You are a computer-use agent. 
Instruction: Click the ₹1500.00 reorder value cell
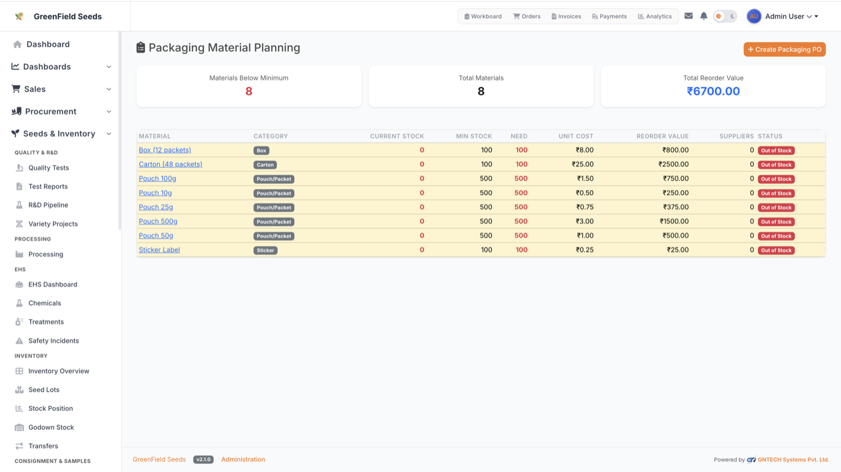pyautogui.click(x=674, y=222)
